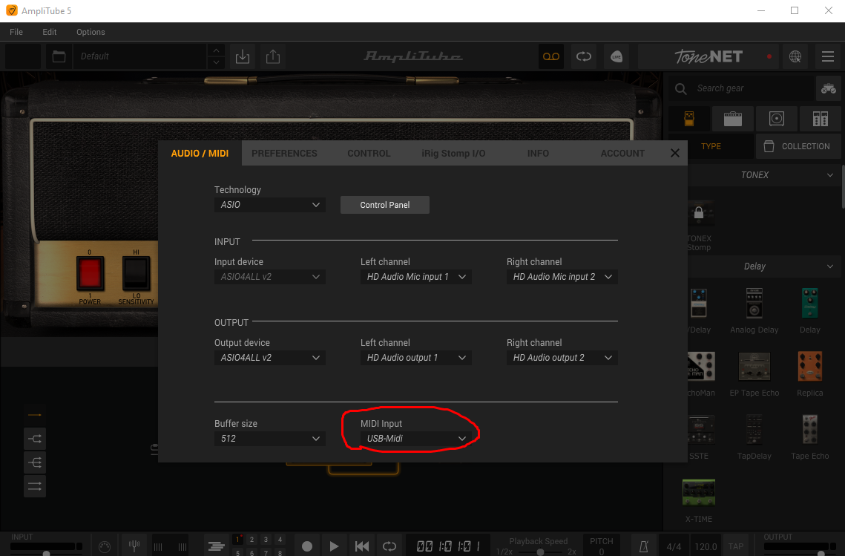Image resolution: width=845 pixels, height=556 pixels.
Task: Open the Options menu
Action: click(x=91, y=32)
